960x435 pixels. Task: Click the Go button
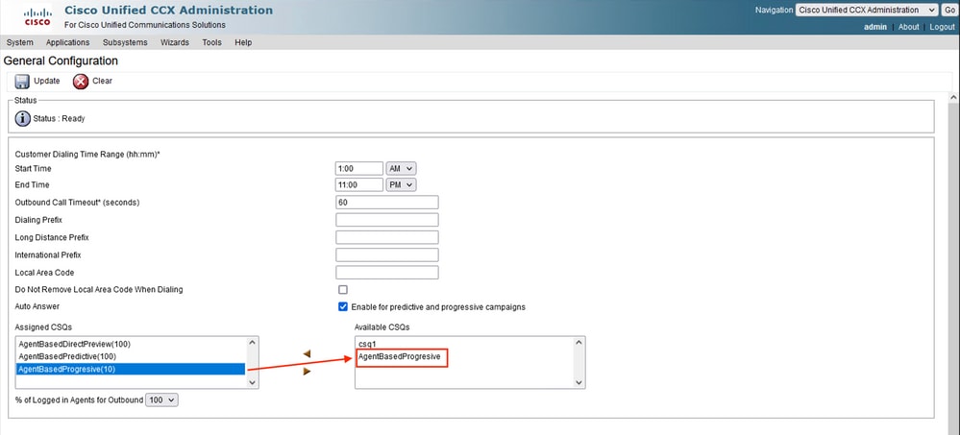pyautogui.click(x=949, y=11)
